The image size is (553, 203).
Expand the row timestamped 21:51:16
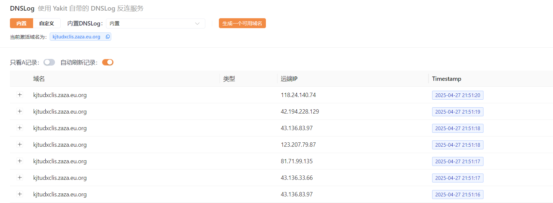click(20, 194)
